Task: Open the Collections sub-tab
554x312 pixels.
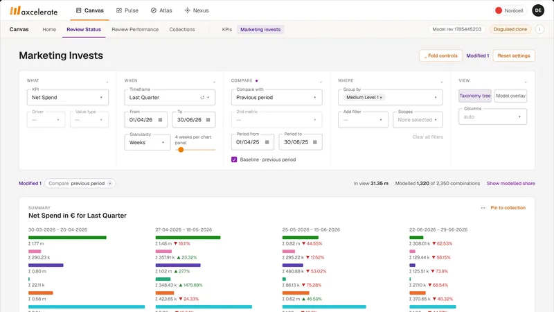Action: (182, 29)
